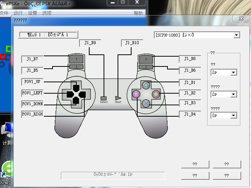Click the right shoulder button 1 (R1)
Screen dimensions: 251x188
pos(146,67)
